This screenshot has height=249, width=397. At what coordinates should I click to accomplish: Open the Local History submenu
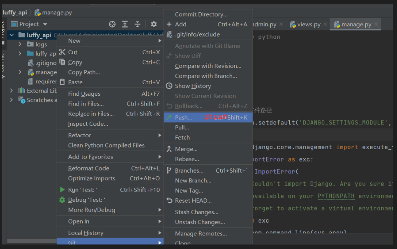(111, 233)
